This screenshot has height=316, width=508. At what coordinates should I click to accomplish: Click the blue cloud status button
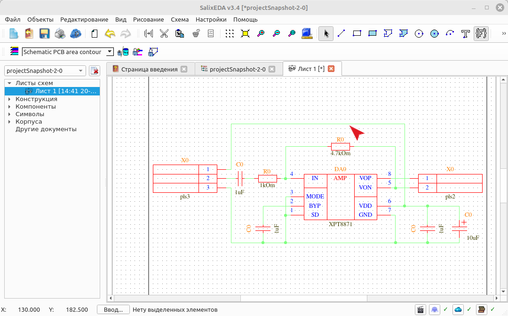pos(458,310)
